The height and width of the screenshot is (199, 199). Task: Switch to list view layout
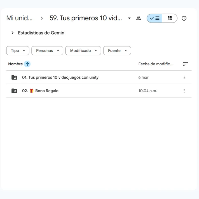click(155, 18)
